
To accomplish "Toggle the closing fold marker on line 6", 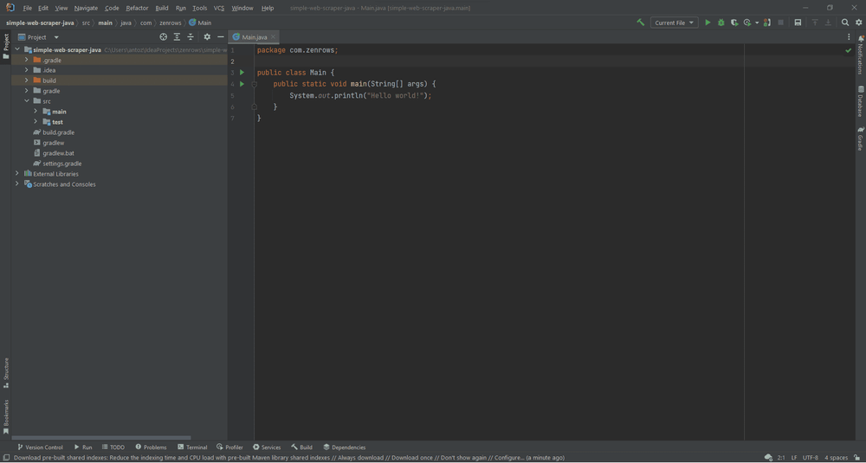I will click(x=255, y=106).
